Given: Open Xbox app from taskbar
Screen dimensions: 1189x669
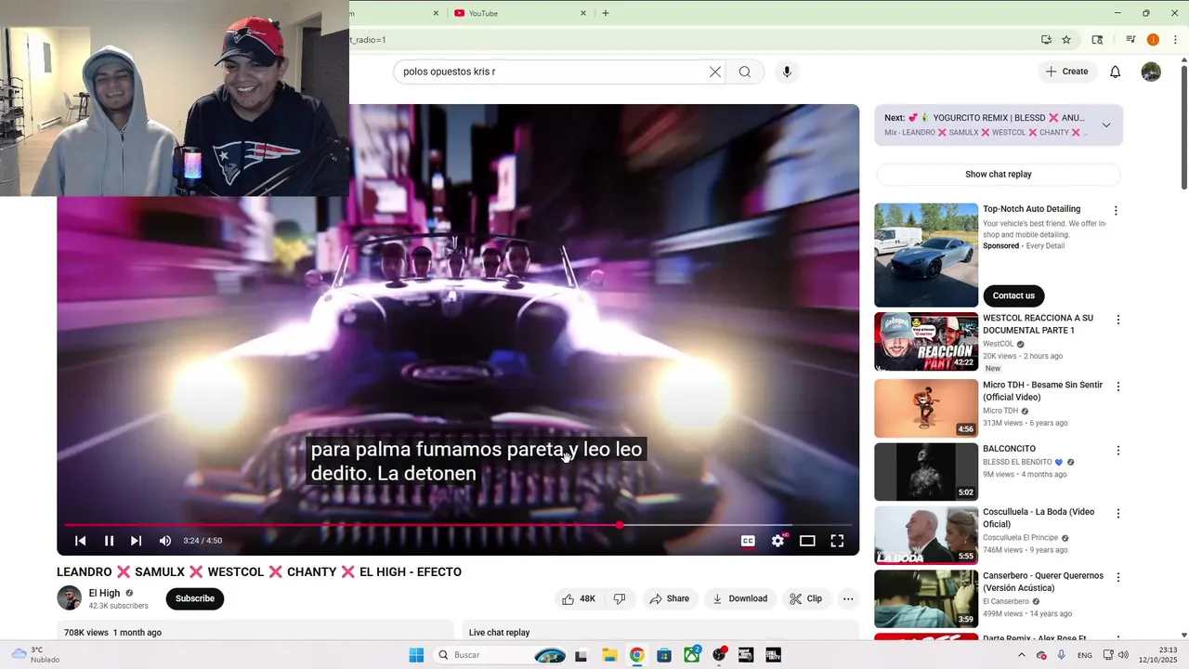Looking at the screenshot, I should tap(692, 655).
